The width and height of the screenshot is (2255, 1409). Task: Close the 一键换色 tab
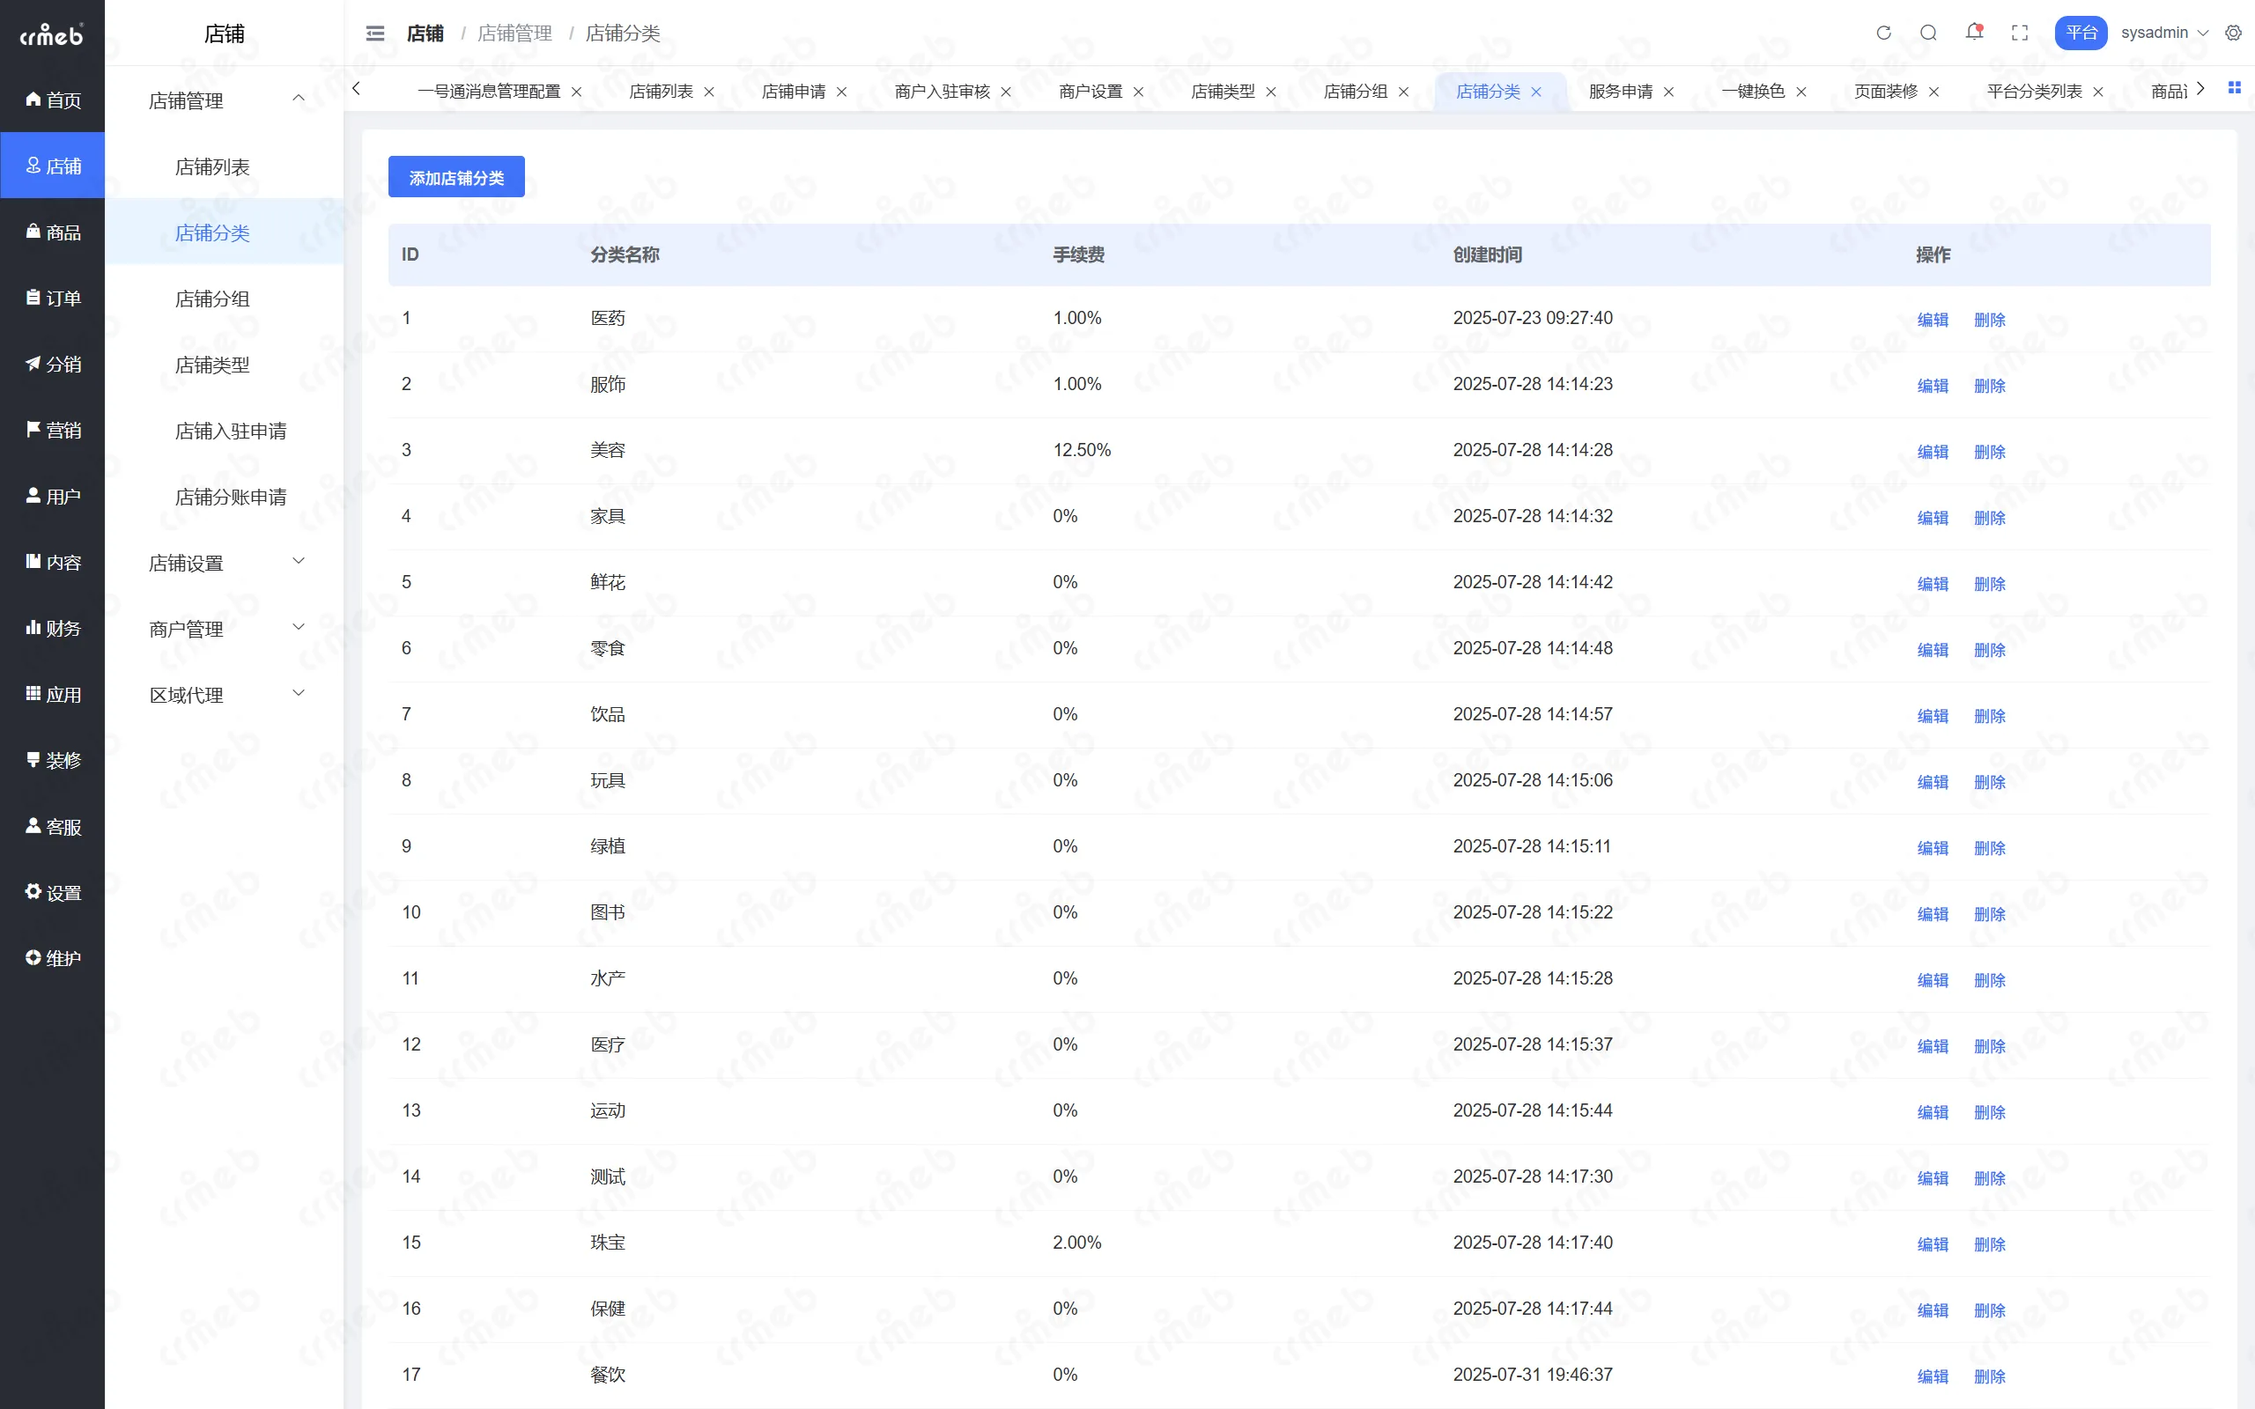(1801, 92)
